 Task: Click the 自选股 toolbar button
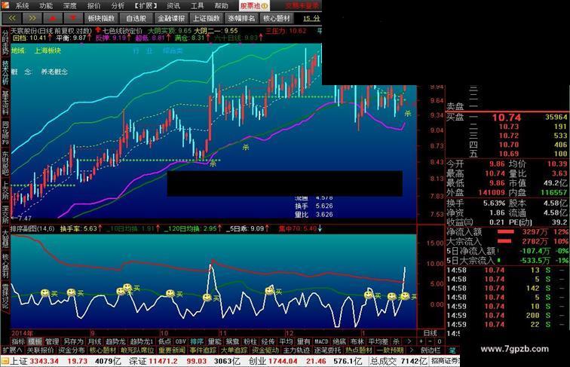136,18
